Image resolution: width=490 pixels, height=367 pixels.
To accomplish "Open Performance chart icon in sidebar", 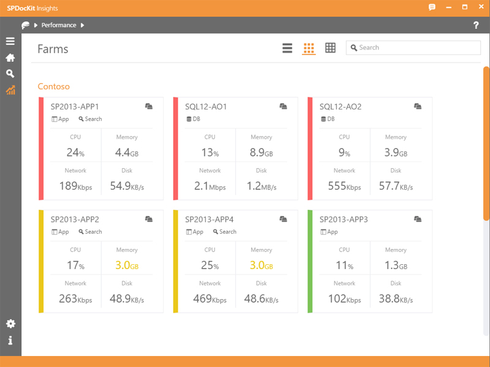I will (10, 90).
